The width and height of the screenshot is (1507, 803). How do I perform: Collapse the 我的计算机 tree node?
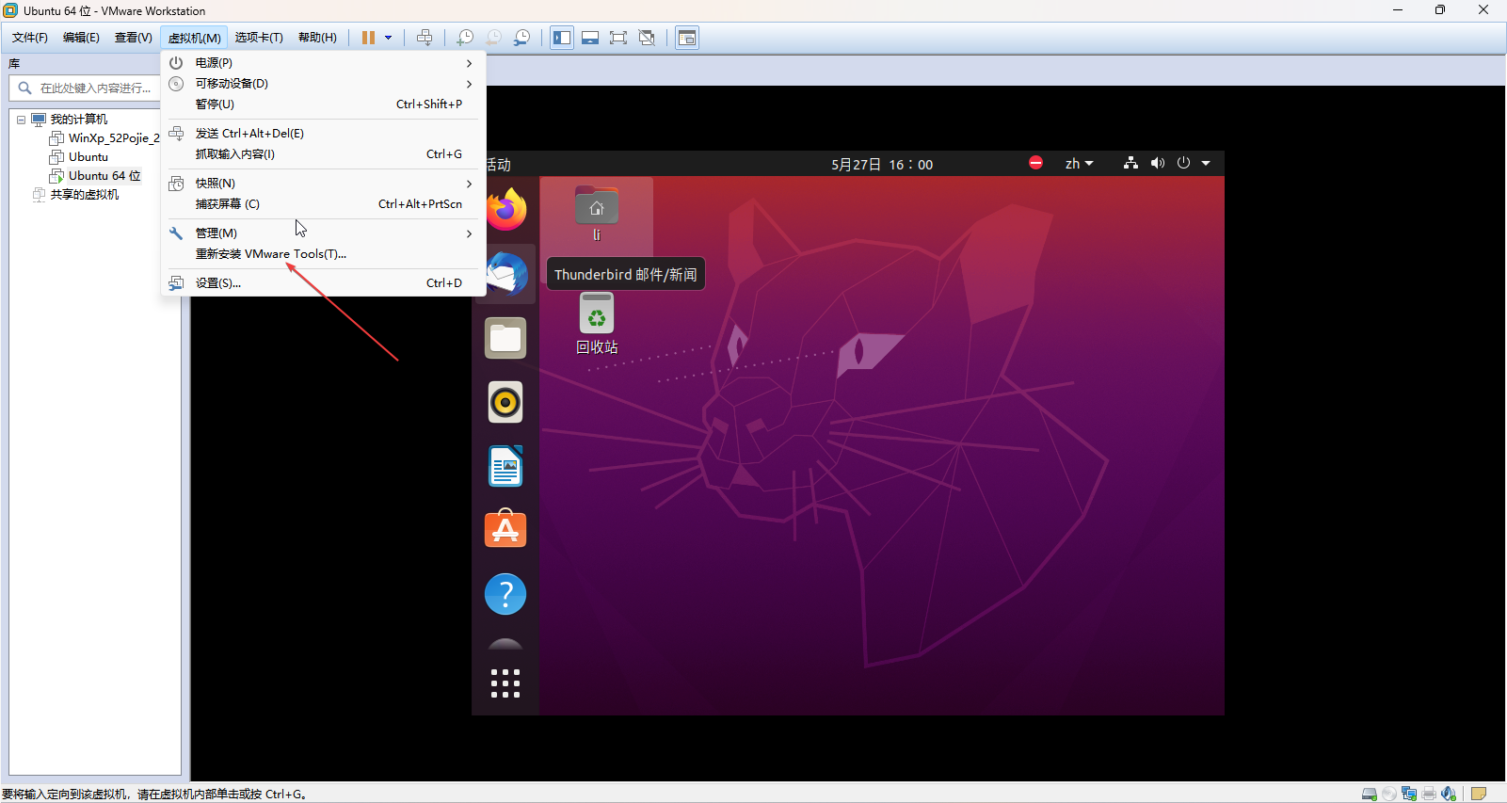pos(21,120)
